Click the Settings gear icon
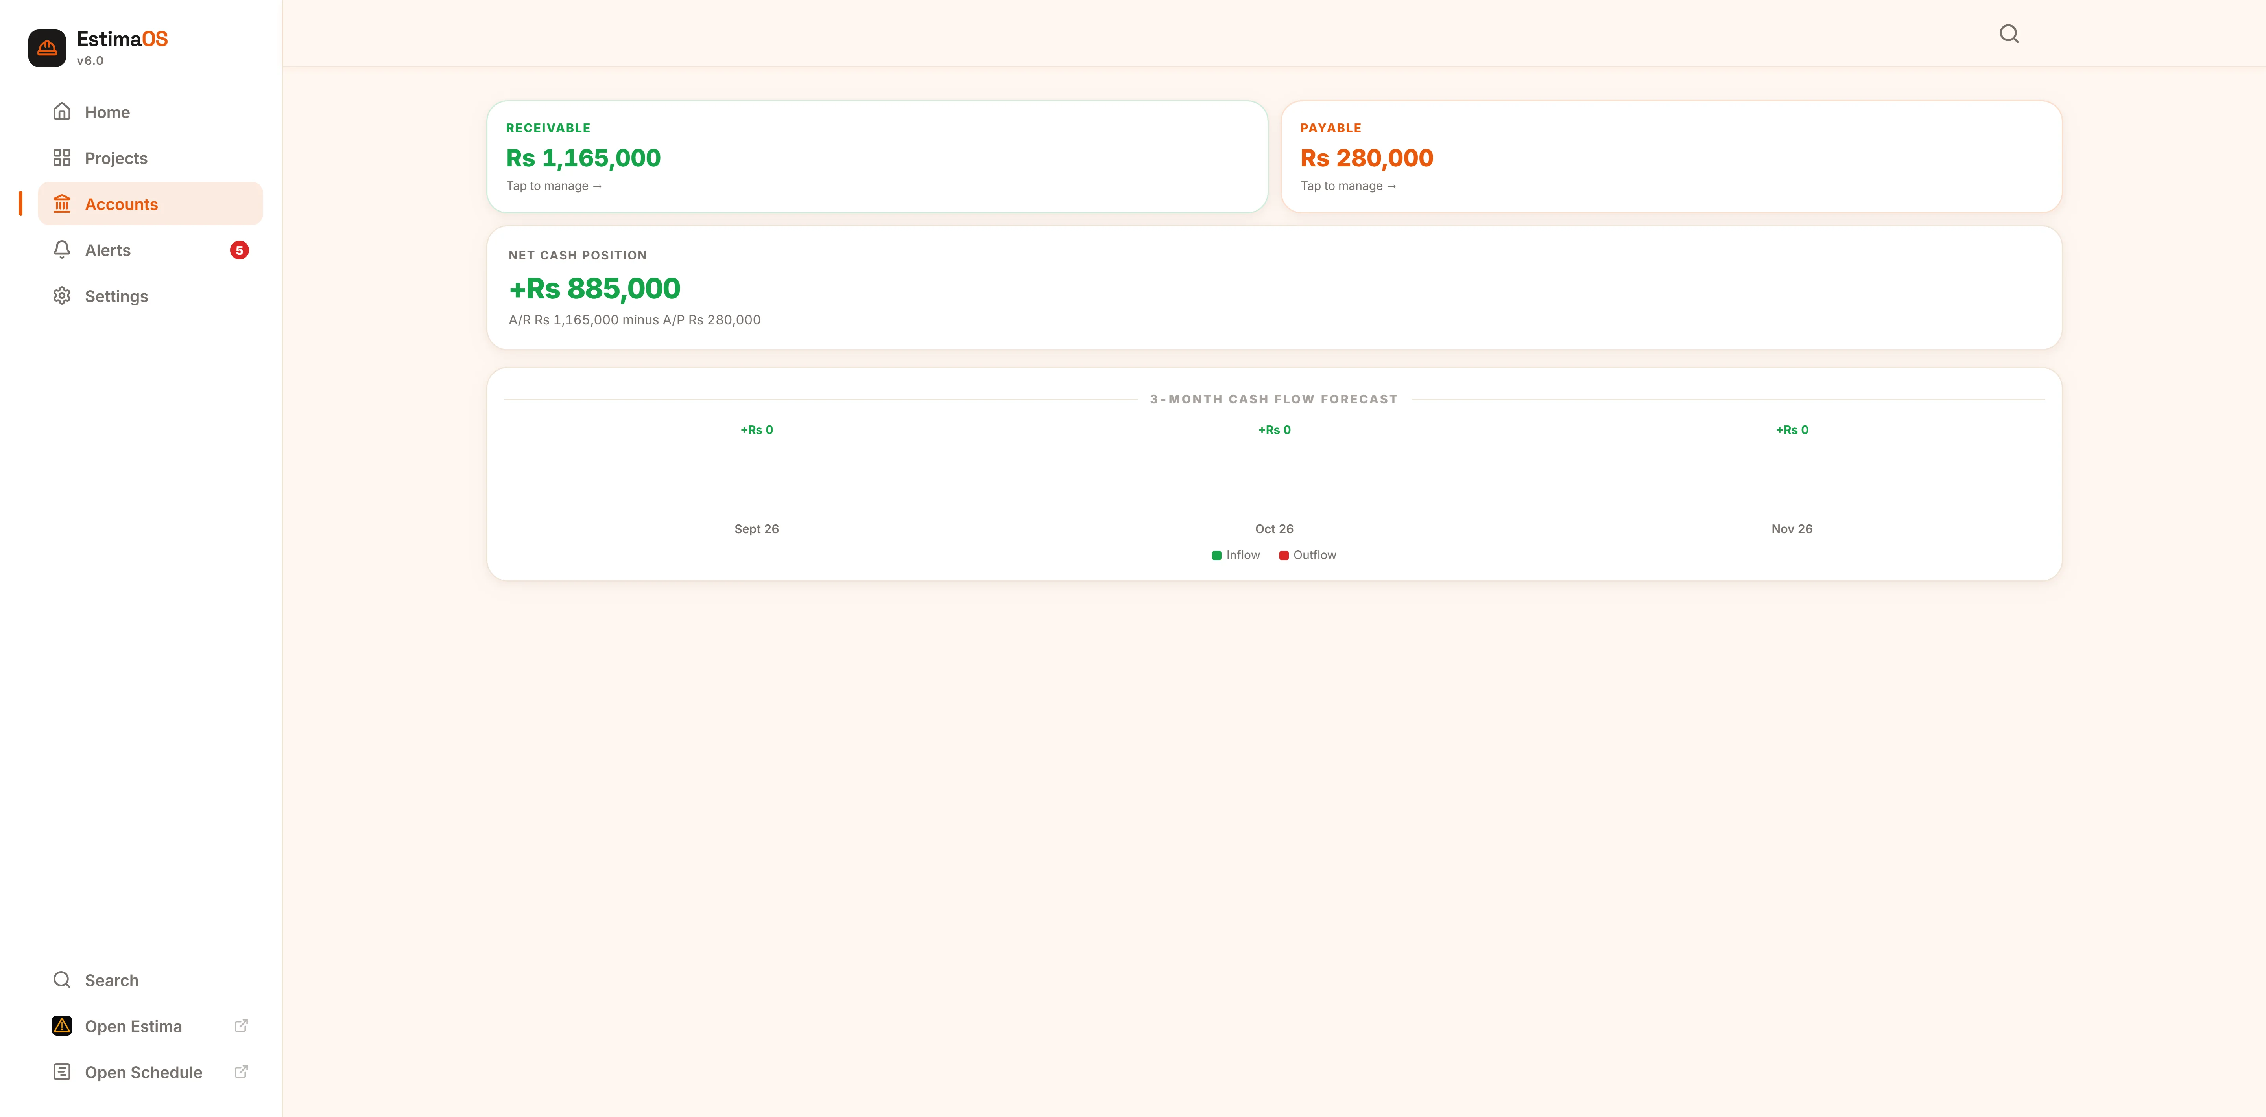2266x1117 pixels. coord(62,296)
